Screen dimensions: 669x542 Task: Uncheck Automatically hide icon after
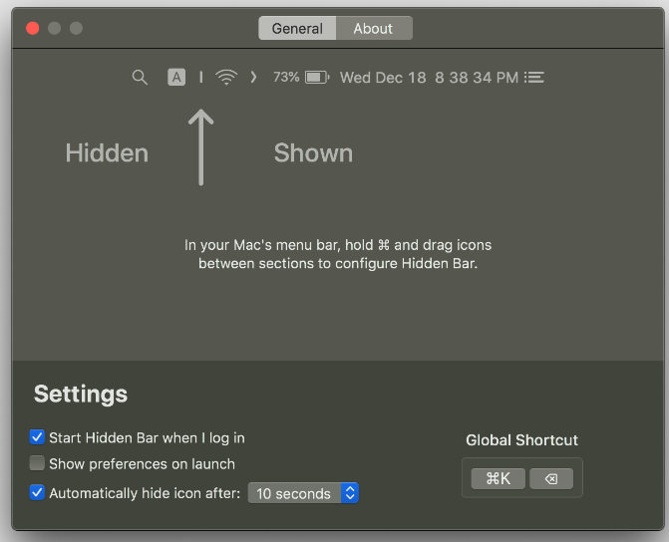[38, 492]
